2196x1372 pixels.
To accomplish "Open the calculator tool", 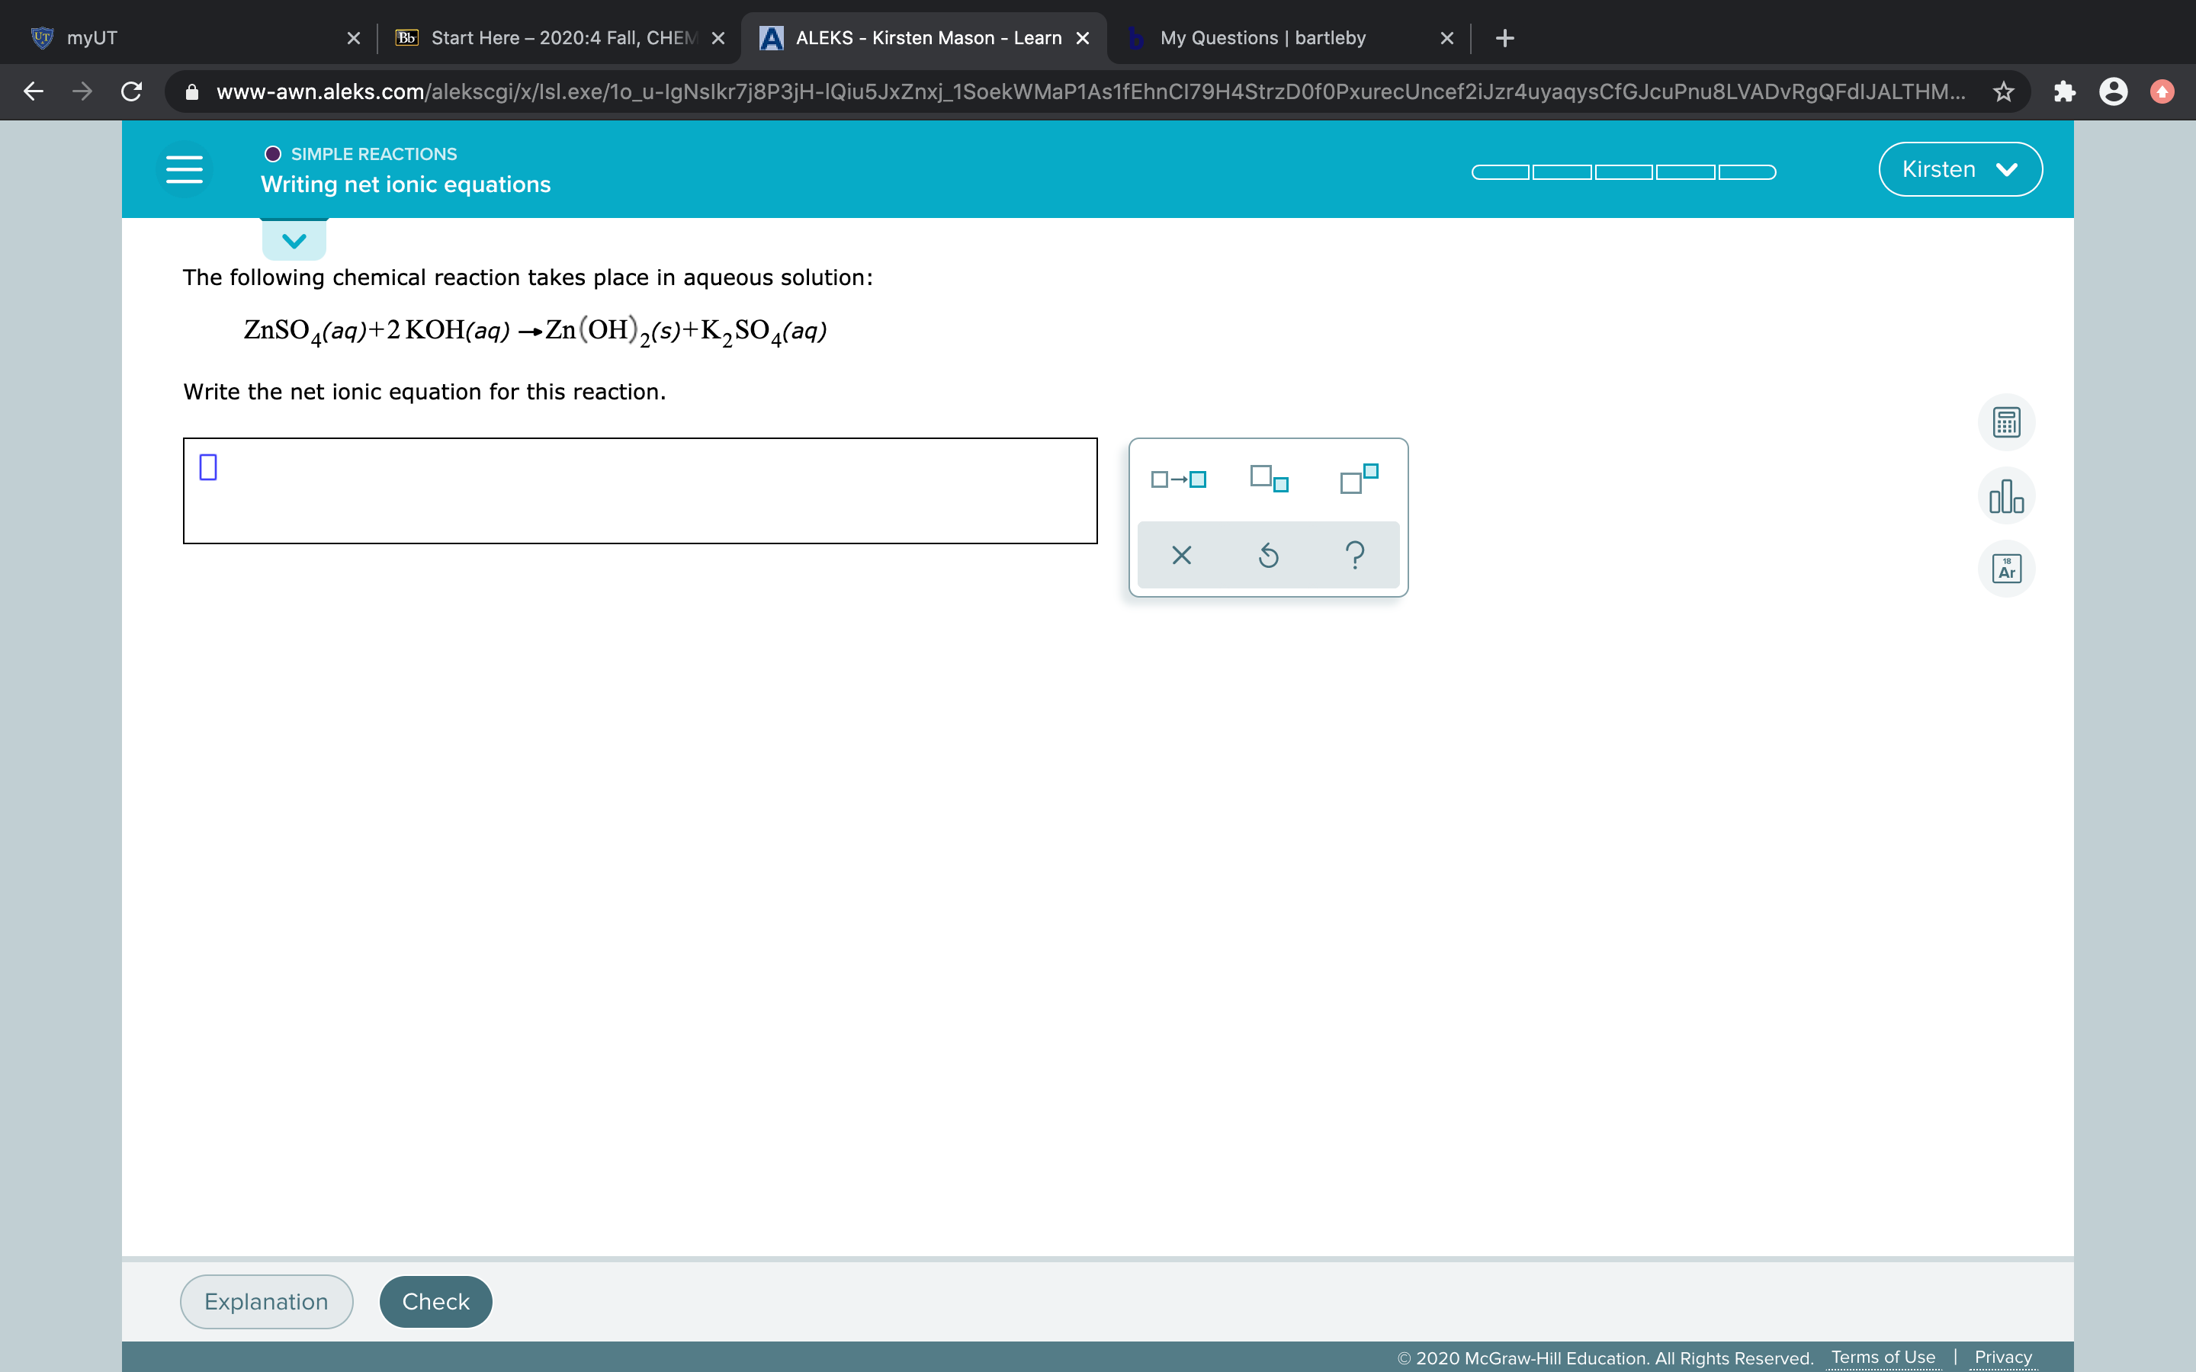I will (x=2005, y=423).
